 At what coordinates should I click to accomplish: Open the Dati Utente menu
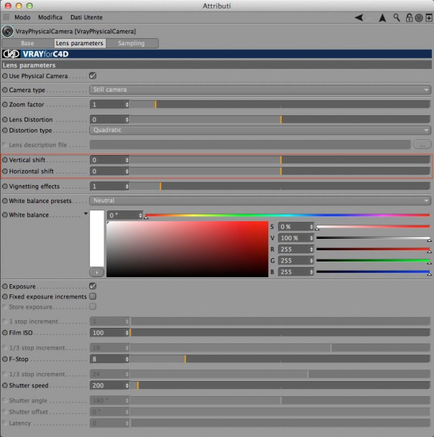[87, 17]
